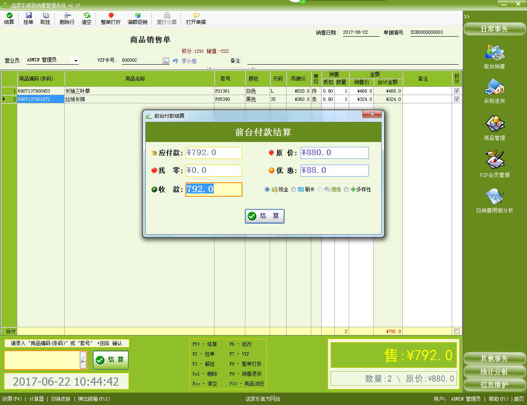527x405 pixels.
Task: Open the 店家乐官方网站 link
Action: [263, 399]
